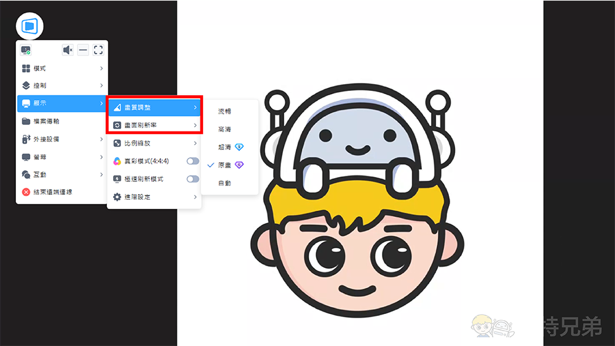
Task: Mute remote sound with the speaker icon
Action: click(68, 50)
